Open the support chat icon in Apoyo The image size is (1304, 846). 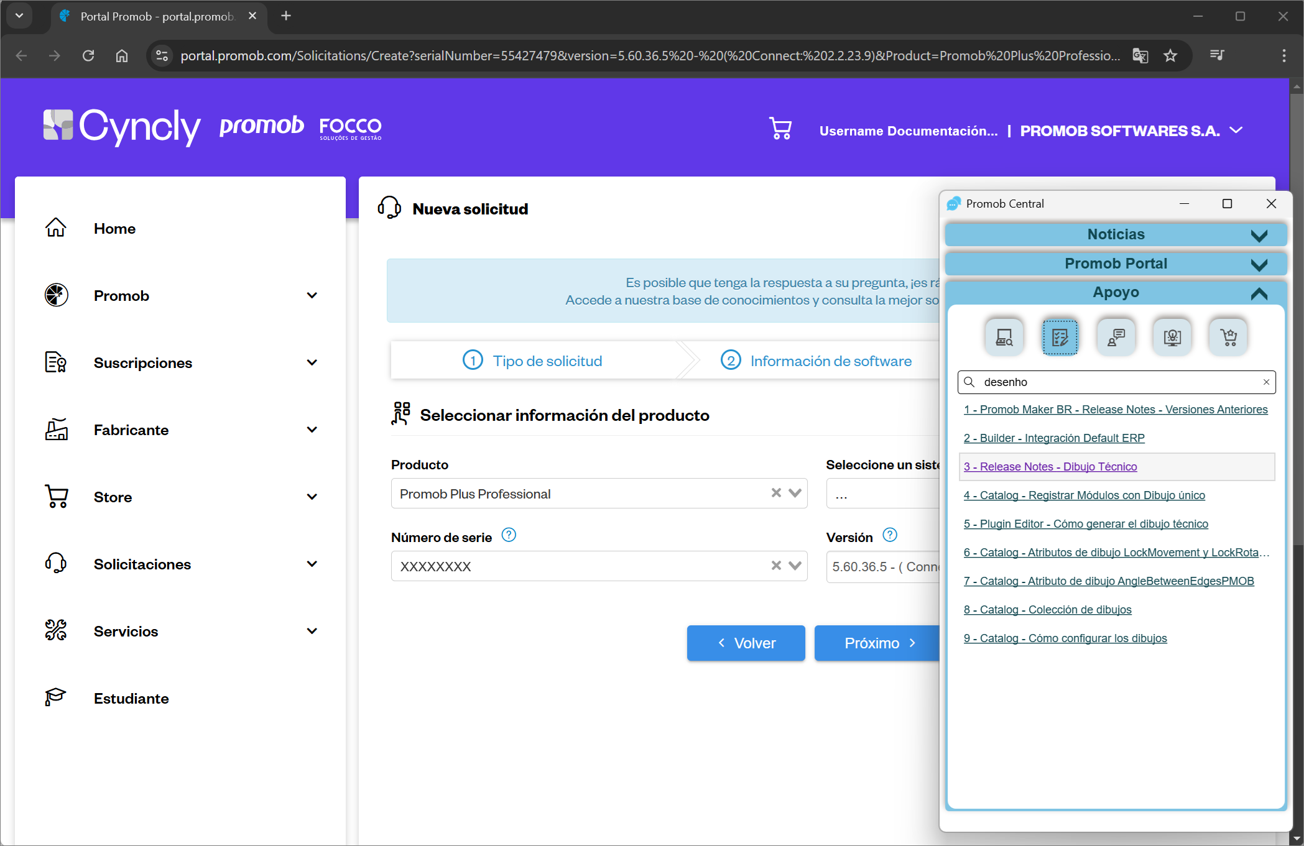click(1116, 337)
